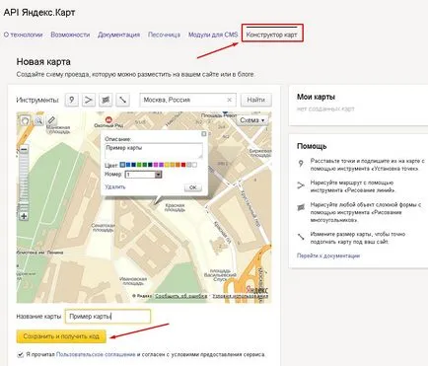This screenshot has width=428, height=366.
Task: Click the API Яндекс.Карт page title
Action: click(x=39, y=13)
